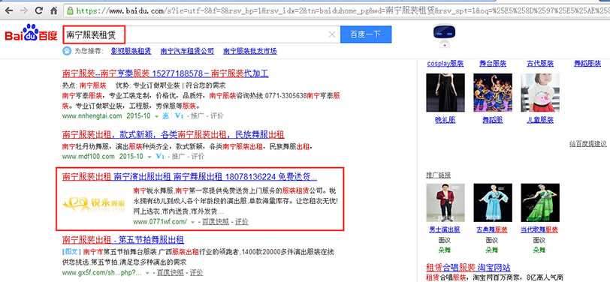Click the [图文] tag in the gx5f result
The width and height of the screenshot is (610, 282).
point(71,252)
